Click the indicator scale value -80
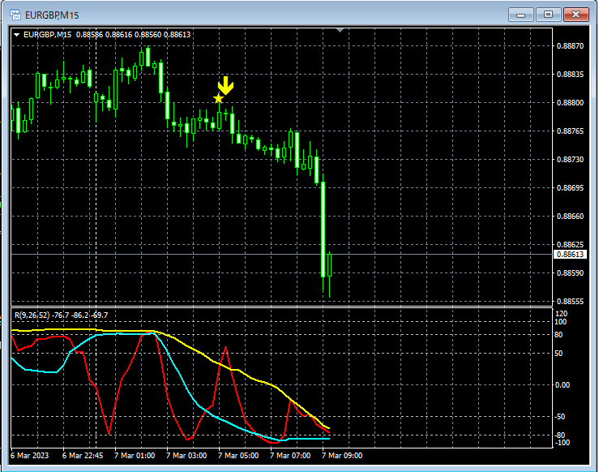Screen dimensions: 599x472 click(560, 436)
